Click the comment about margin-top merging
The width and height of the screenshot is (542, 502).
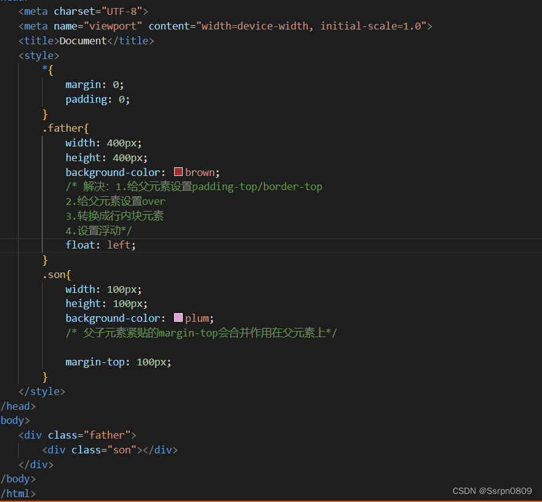pyautogui.click(x=201, y=333)
